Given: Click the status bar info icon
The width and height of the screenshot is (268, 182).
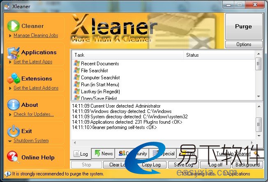Looking at the screenshot, I should tap(8, 174).
